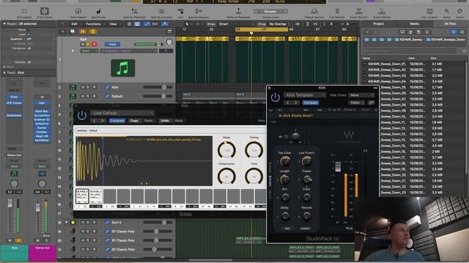Click the Spot Erase toolbar icon
This screenshot has height=263, width=469.
point(98,12)
